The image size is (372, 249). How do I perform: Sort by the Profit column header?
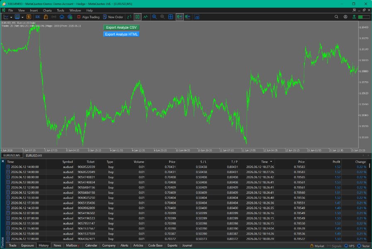click(336, 162)
